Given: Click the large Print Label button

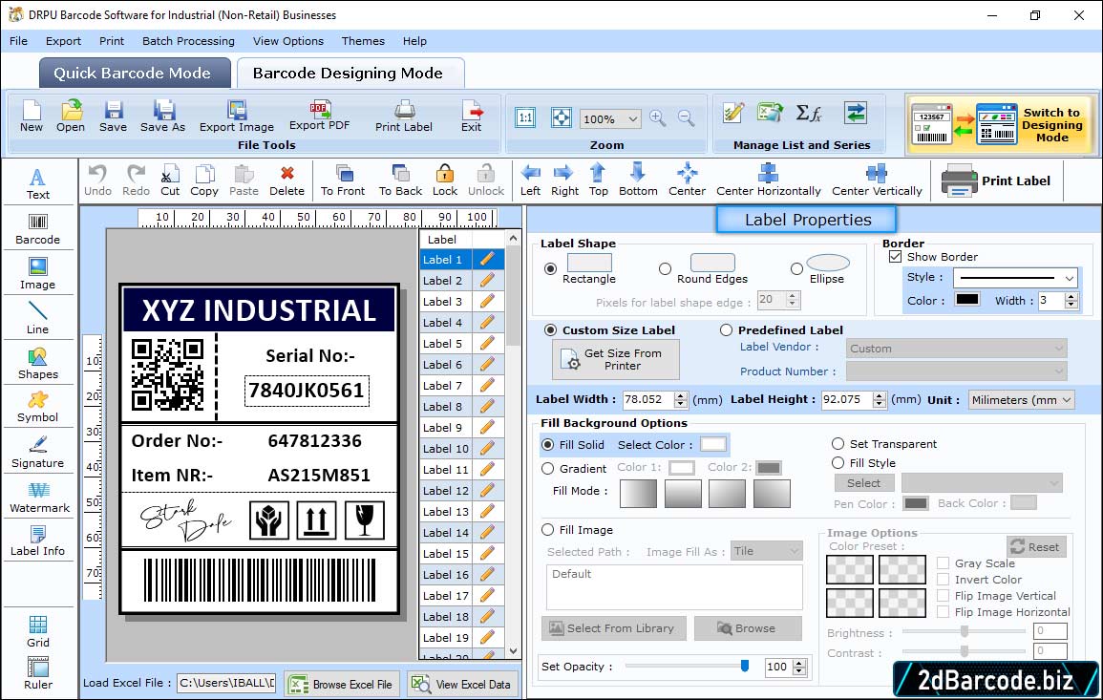Looking at the screenshot, I should click(x=997, y=180).
